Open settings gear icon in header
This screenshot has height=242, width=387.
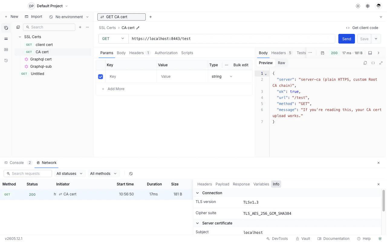[368, 6]
